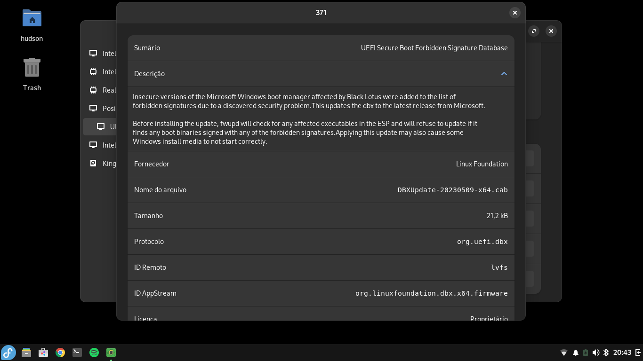Click the lvfs remote ID value
Viewport: 643px width, 361px height.
[499, 267]
